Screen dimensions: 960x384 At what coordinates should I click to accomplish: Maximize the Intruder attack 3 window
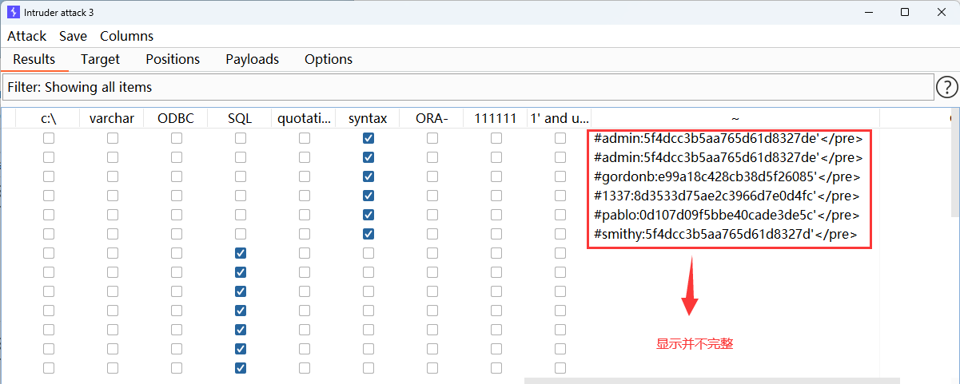pos(905,12)
